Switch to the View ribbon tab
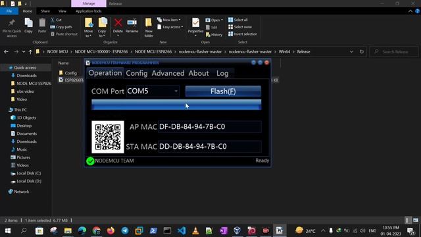 (62, 11)
